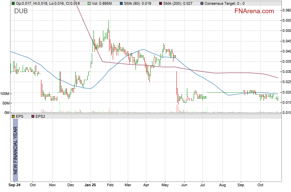Click the 0.030 price axis label
This screenshot has height=192, width=291.
[286, 72]
